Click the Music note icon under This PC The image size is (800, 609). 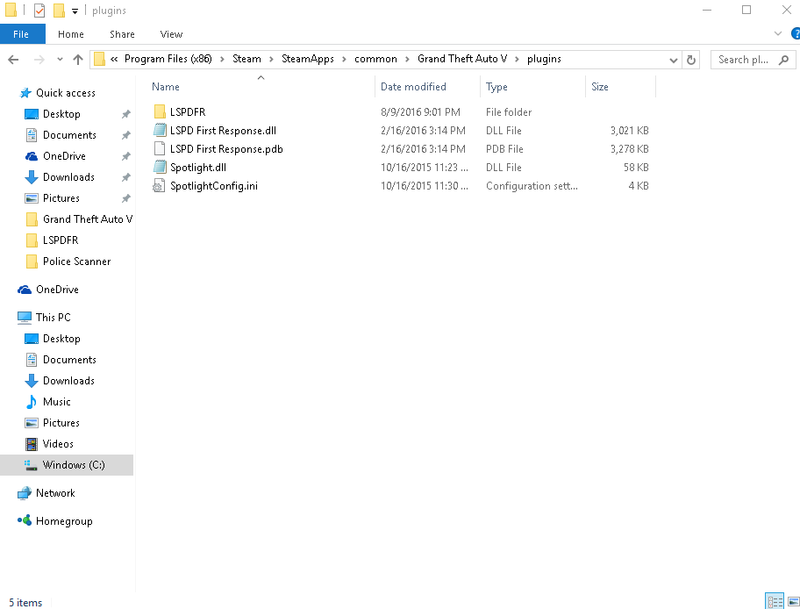[x=31, y=402]
